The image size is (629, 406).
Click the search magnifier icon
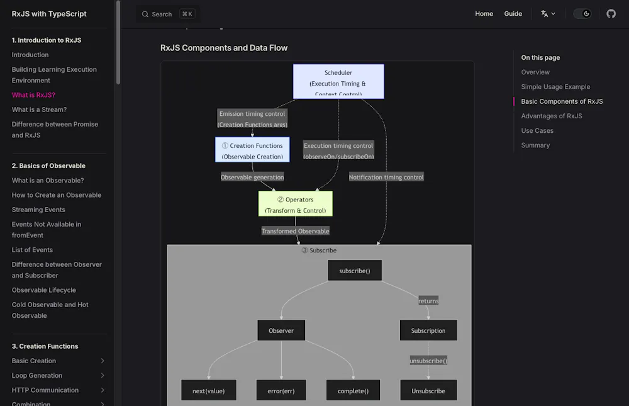click(145, 14)
